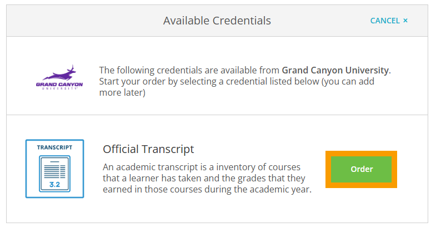This screenshot has height=227, width=431.
Task: Click bold Grand Canyon University text
Action: (335, 70)
